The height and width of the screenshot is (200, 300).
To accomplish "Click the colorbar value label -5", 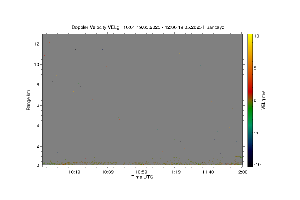I will pos(256,132).
